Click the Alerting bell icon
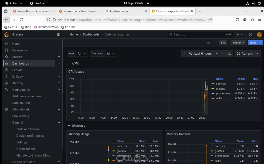 [x=7, y=83]
